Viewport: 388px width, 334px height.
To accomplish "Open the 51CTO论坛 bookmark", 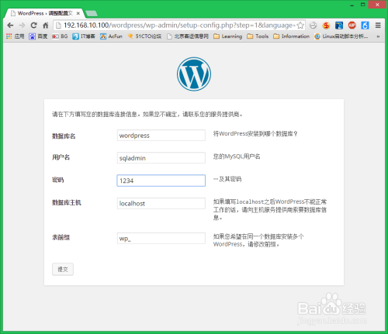I will click(x=144, y=36).
